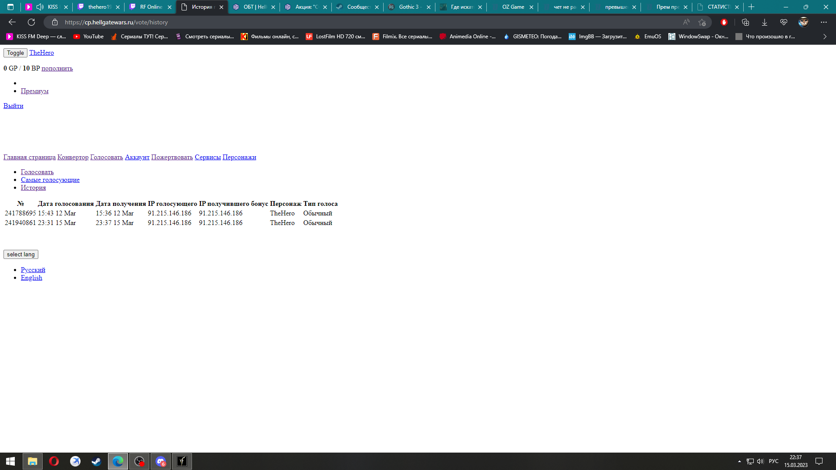Open the Read Aloud icon in the address bar
The width and height of the screenshot is (836, 470).
(x=686, y=22)
